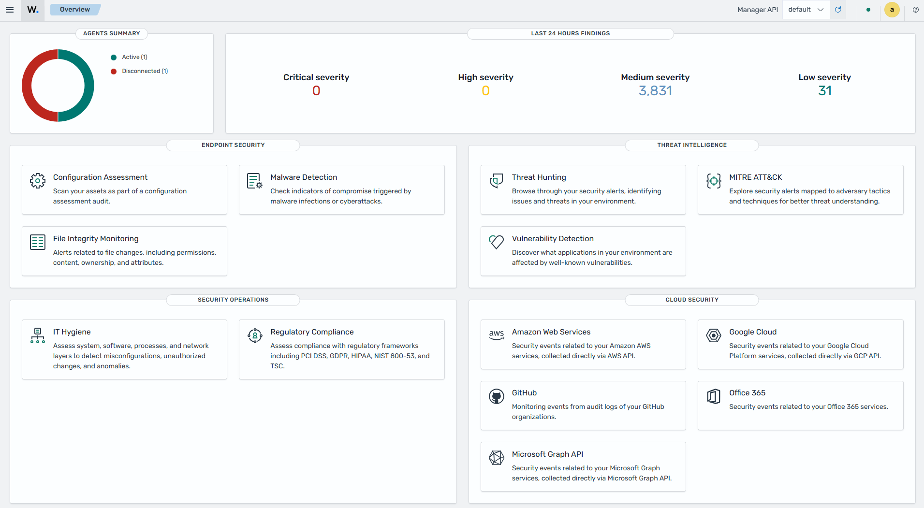The image size is (924, 508).
Task: Click the Vulnerability Detection heart icon
Action: (497, 242)
